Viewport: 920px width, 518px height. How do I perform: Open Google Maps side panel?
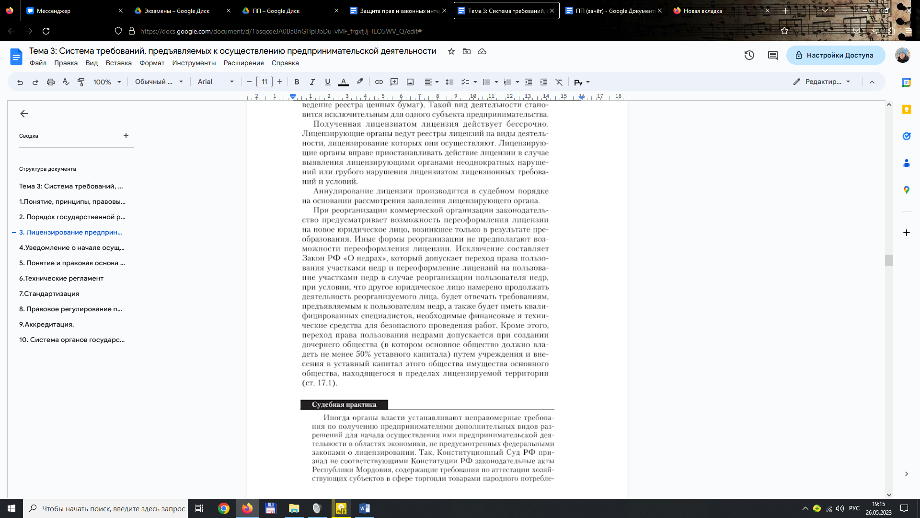tap(907, 190)
